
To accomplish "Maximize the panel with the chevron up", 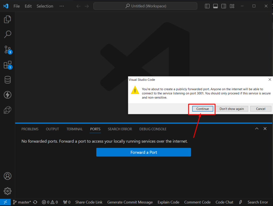I will pos(257,129).
